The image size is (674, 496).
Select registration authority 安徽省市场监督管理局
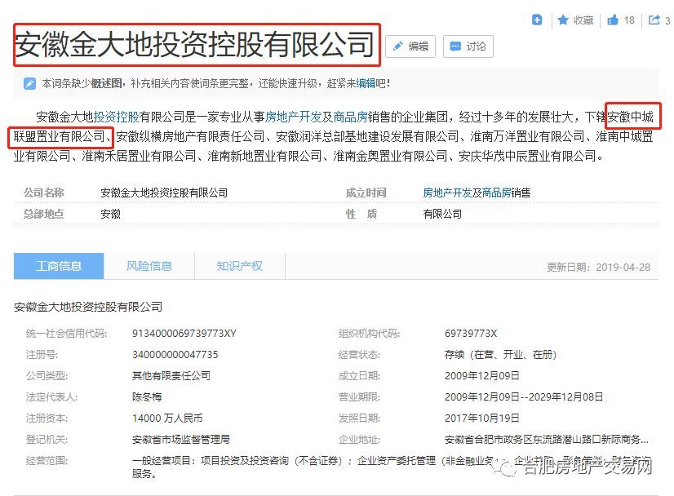(181, 439)
